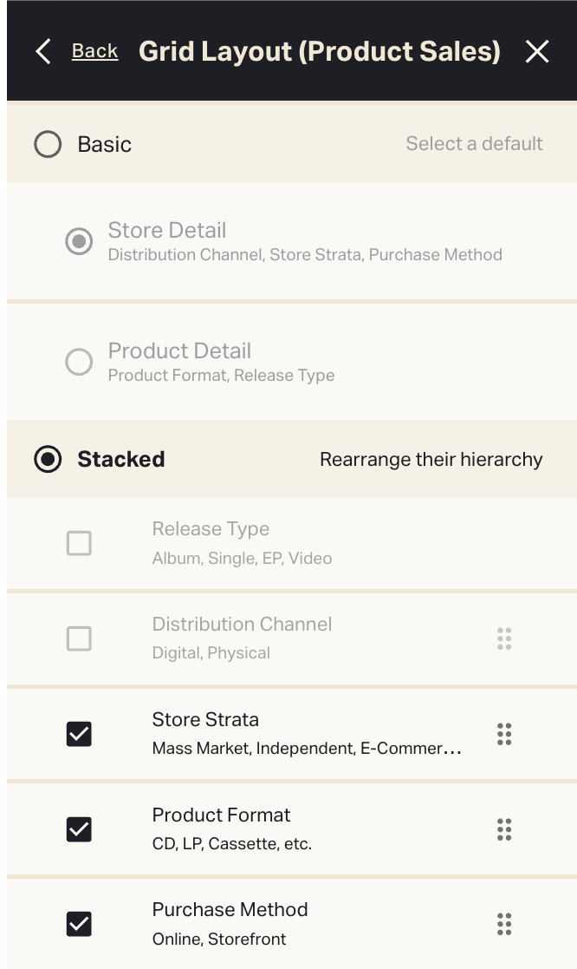577x969 pixels.
Task: Click the Select a default text
Action: [x=474, y=144]
